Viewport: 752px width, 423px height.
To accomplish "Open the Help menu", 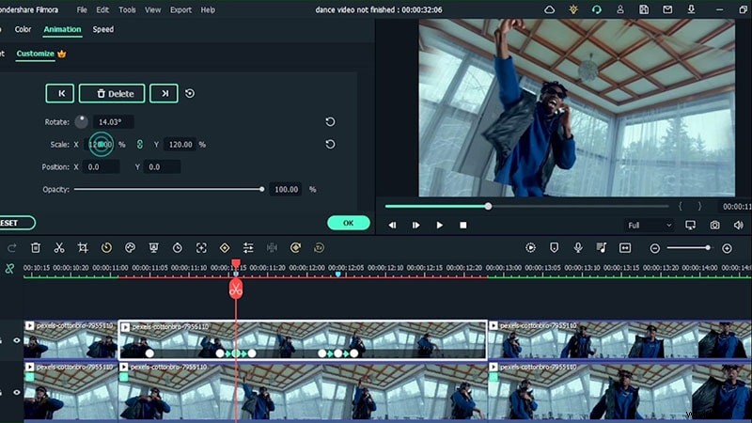I will pos(208,9).
